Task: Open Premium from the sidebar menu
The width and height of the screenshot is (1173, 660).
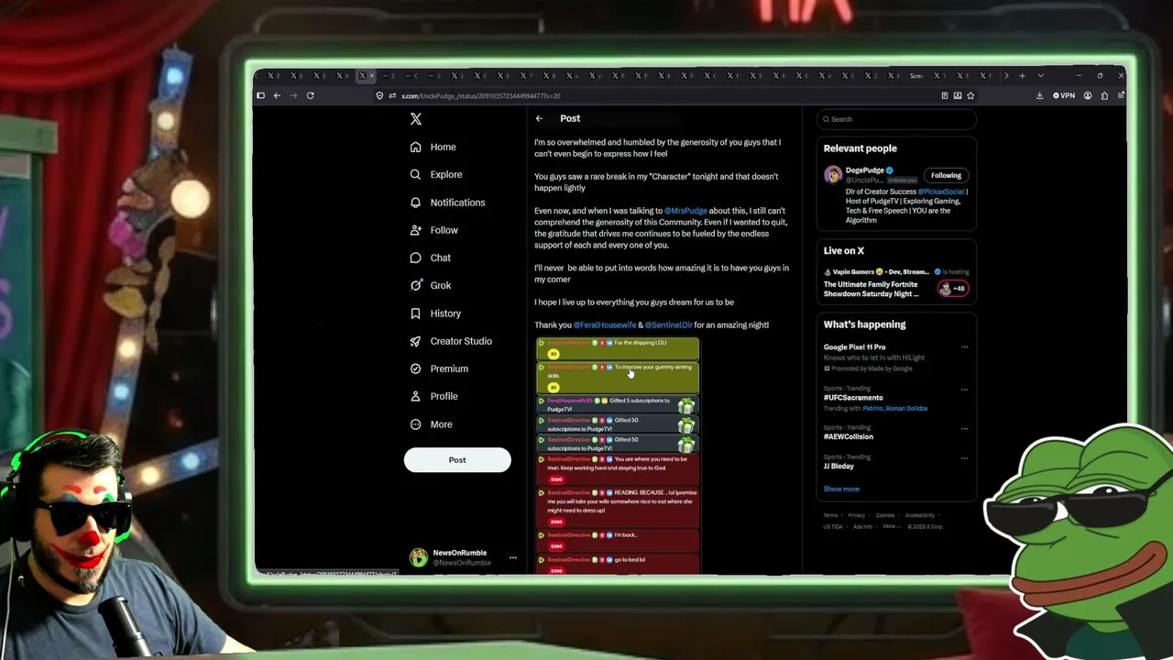Action: (449, 368)
